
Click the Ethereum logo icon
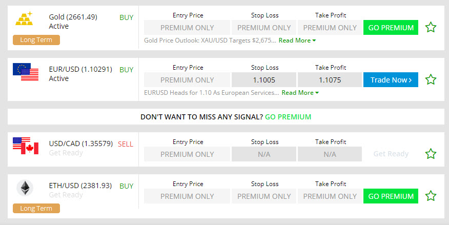tap(25, 188)
